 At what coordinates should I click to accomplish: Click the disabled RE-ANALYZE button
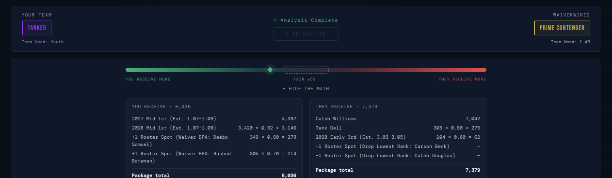(x=306, y=34)
